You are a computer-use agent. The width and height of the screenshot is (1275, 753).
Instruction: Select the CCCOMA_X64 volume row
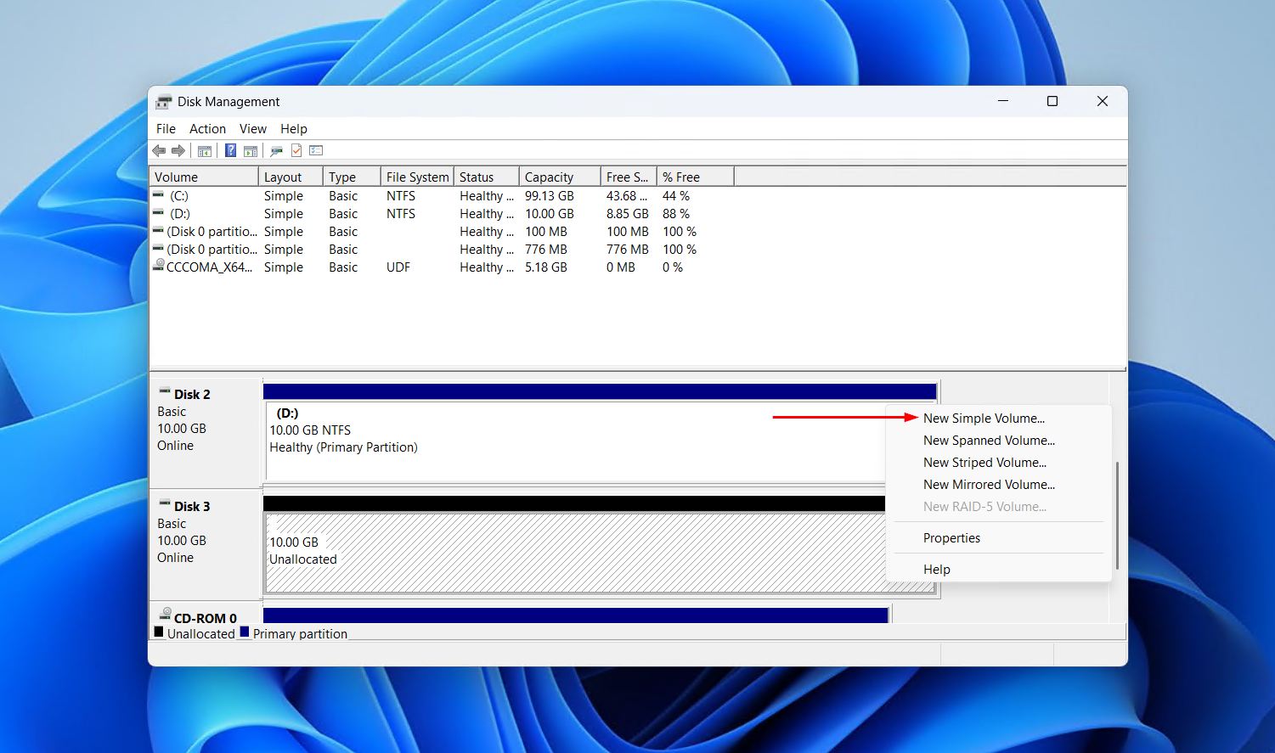coord(442,267)
